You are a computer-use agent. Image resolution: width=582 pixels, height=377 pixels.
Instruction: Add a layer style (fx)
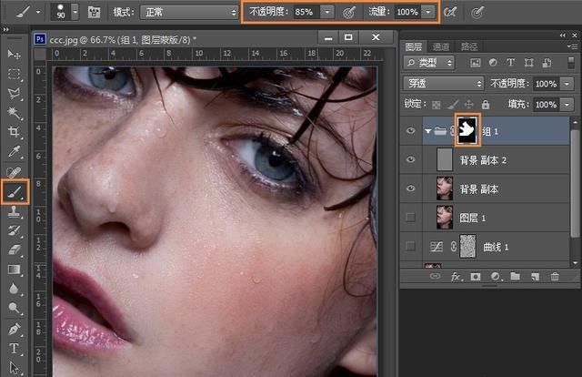tap(457, 277)
